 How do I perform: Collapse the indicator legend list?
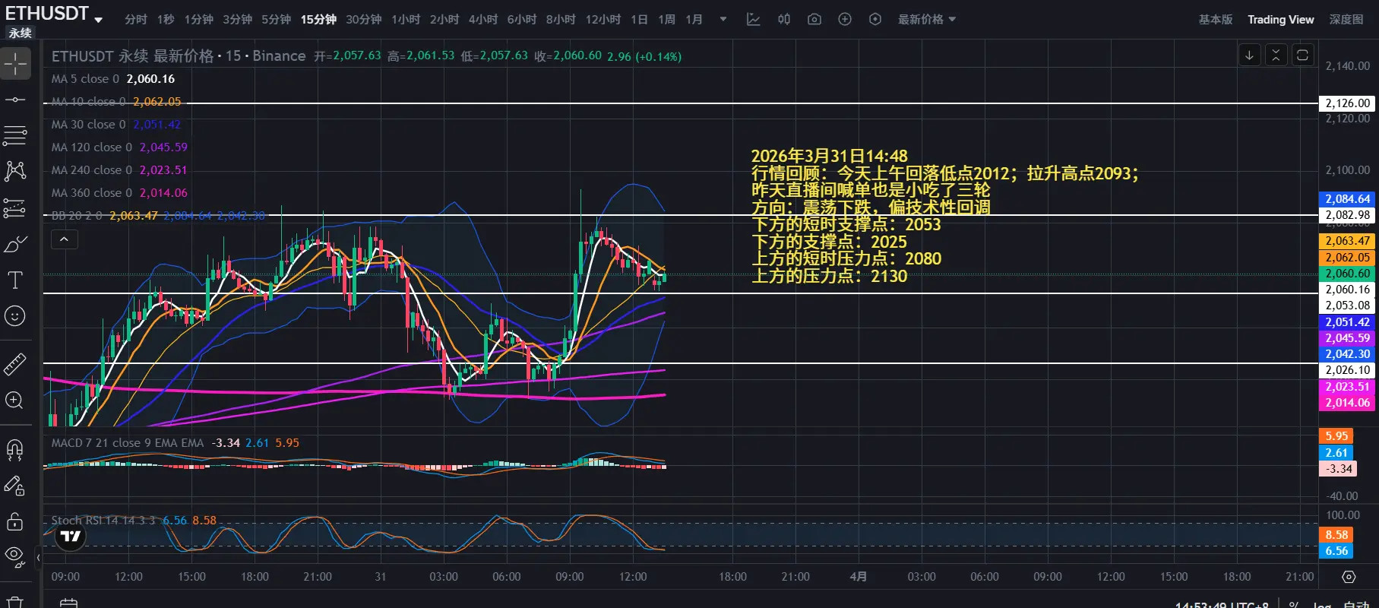65,240
